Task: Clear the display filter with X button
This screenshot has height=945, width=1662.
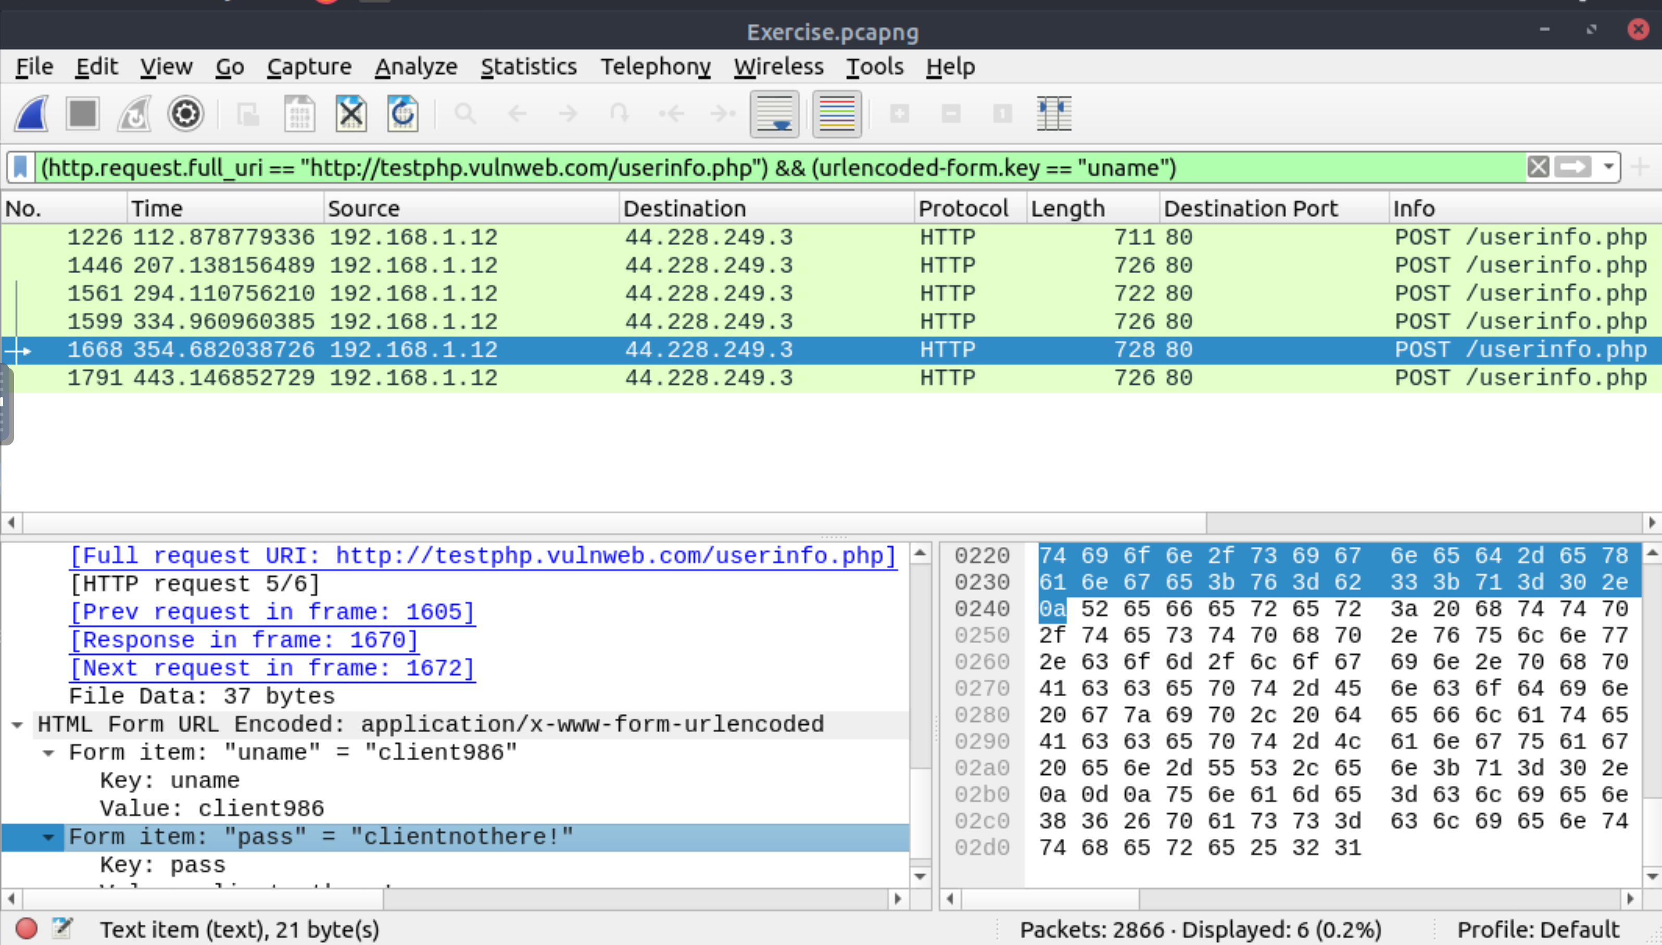Action: (1538, 168)
